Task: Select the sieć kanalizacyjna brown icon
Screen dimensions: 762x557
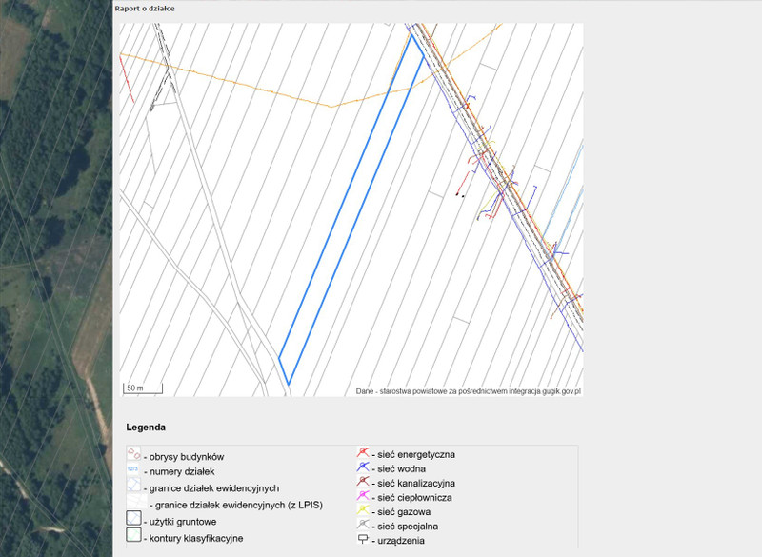Action: (362, 482)
